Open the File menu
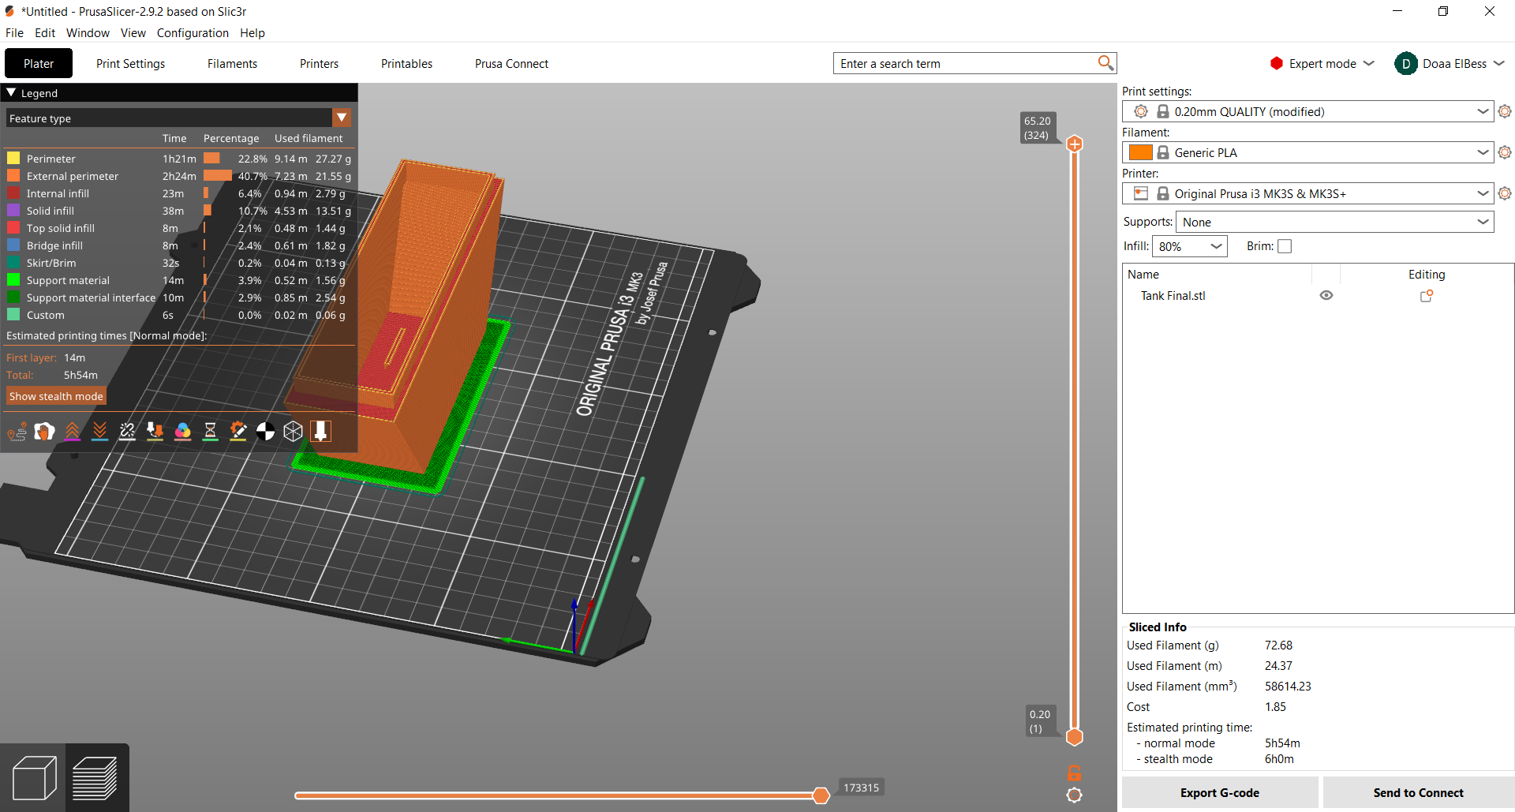1515x812 pixels. (14, 32)
